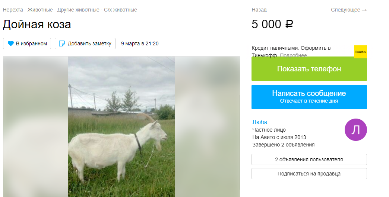Go to next listing via Следующее arrow

pyautogui.click(x=349, y=10)
